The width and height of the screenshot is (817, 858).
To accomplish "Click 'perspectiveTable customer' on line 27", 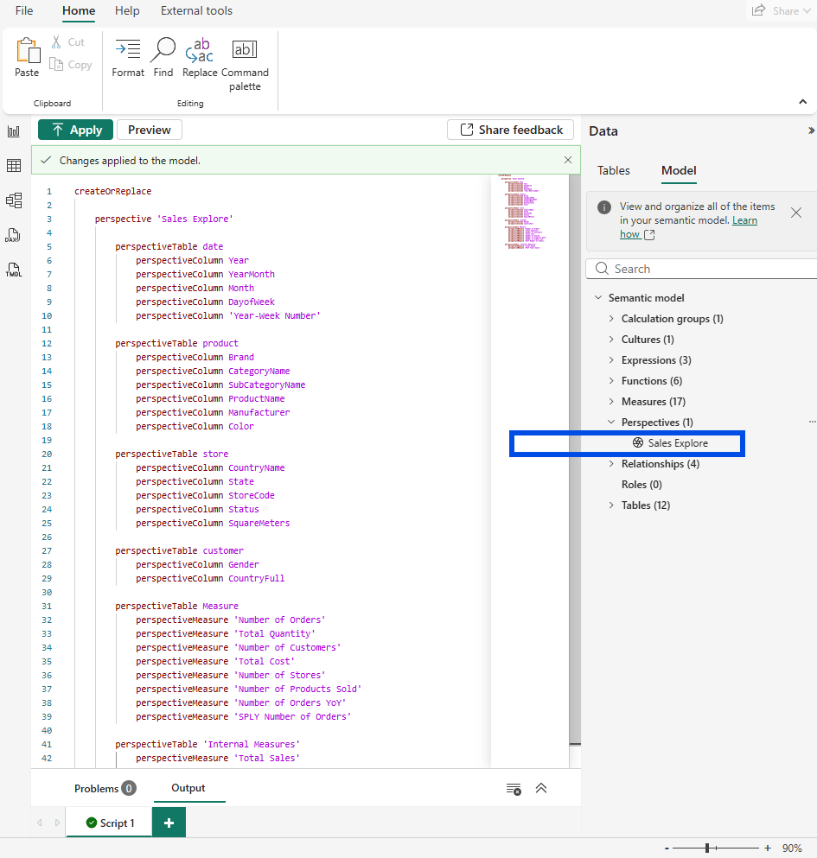I will [x=179, y=550].
